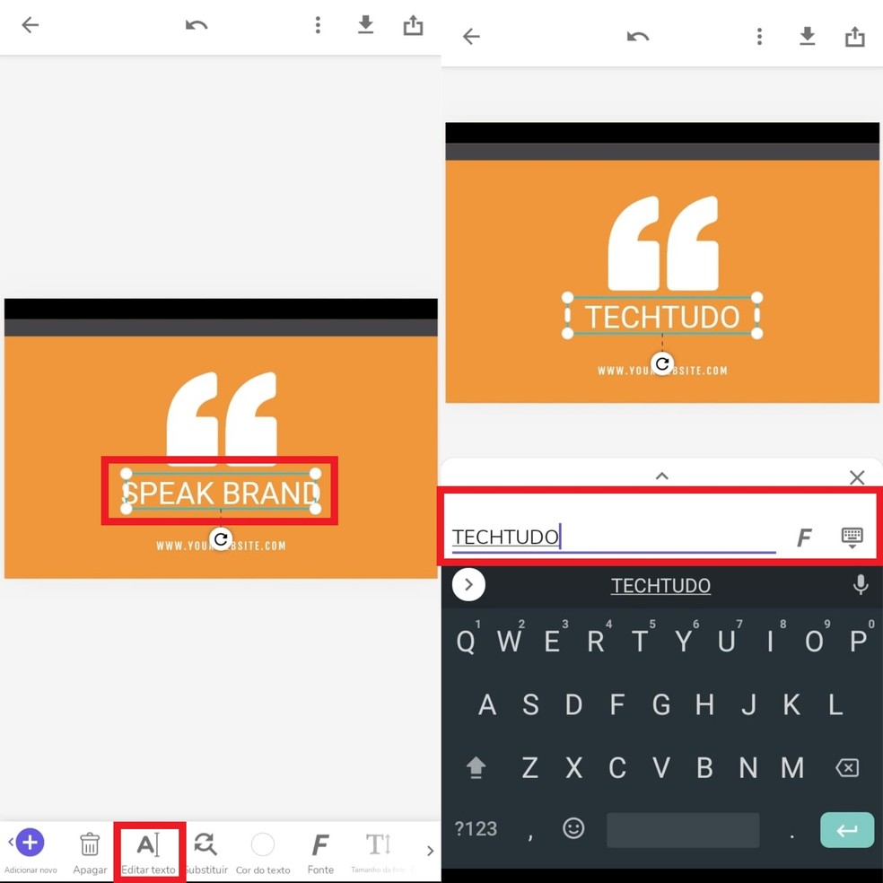Tap O key on keyboard
883x883 pixels.
(x=814, y=641)
